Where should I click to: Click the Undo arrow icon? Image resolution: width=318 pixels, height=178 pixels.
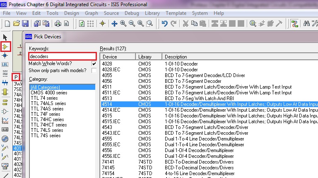tap(165, 23)
